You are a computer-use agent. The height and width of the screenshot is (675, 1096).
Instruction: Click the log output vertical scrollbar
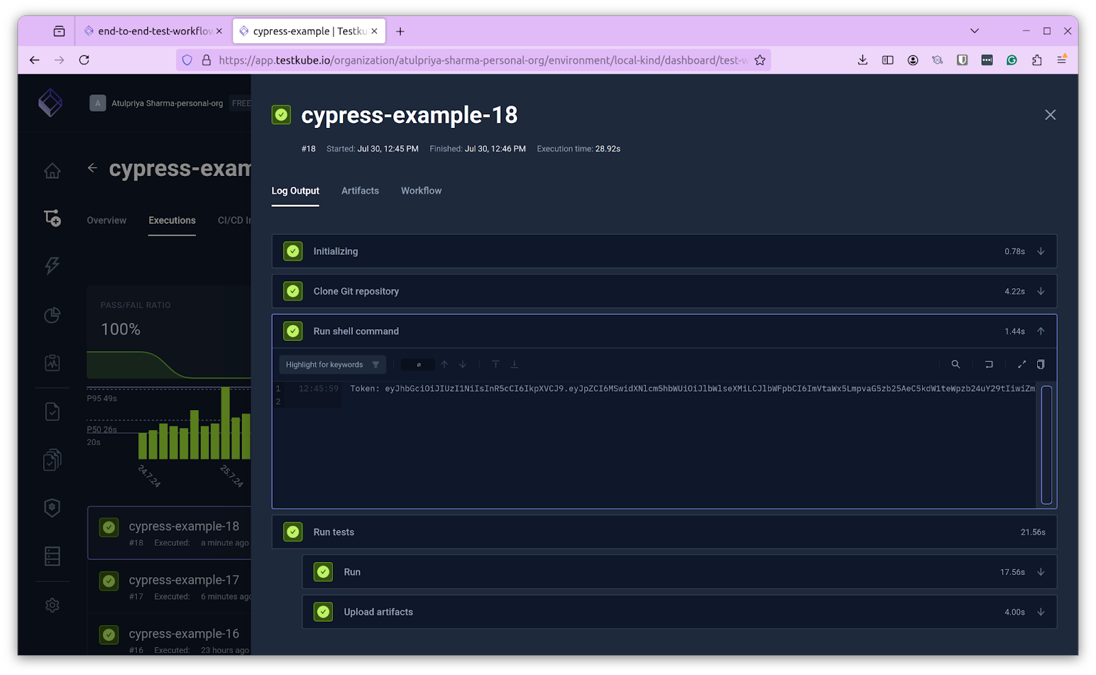click(1047, 445)
